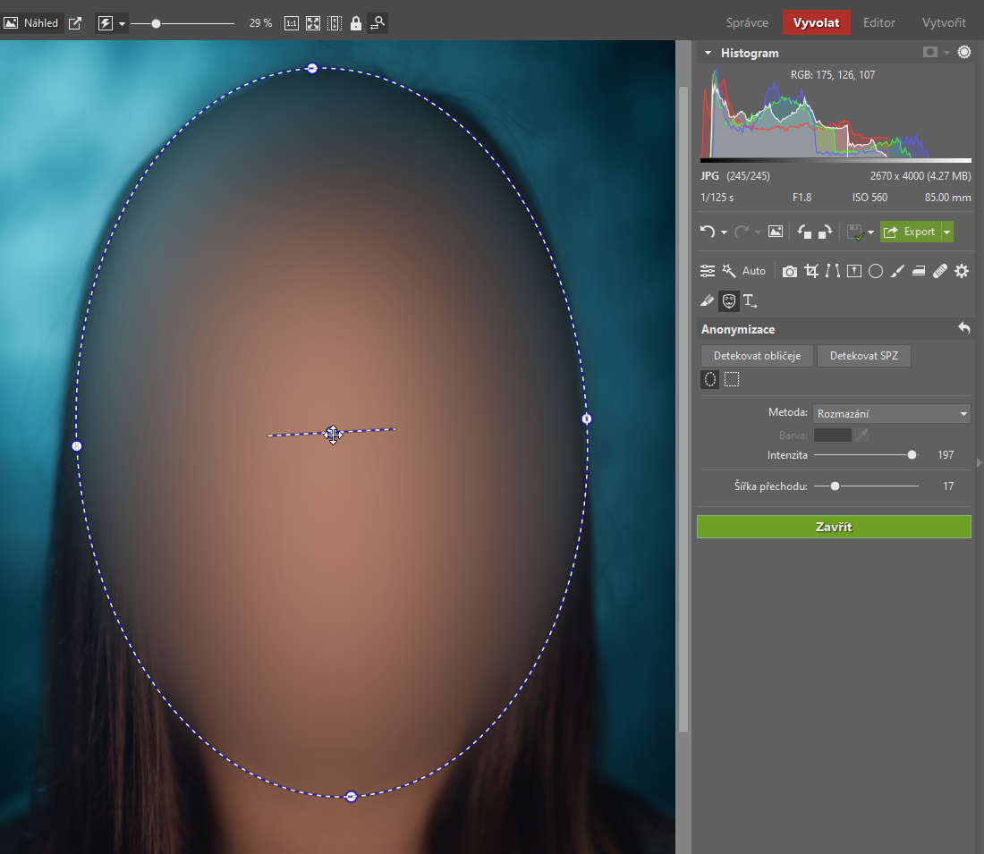This screenshot has height=854, width=984.
Task: Collapse the Histogram panel triangle
Action: (x=708, y=54)
